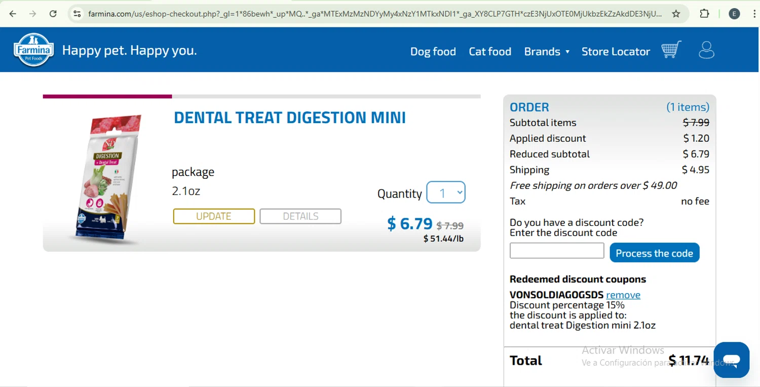Click the browser back arrow
This screenshot has height=387, width=760.
point(13,14)
